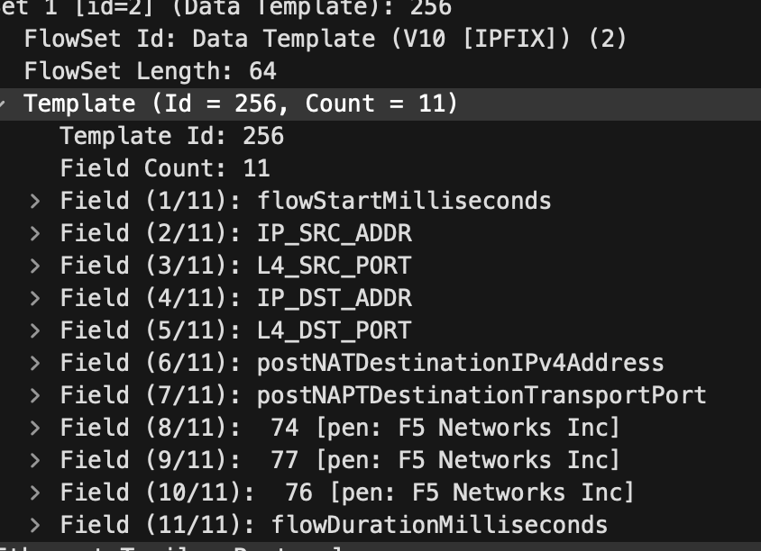This screenshot has height=551, width=761.
Task: Select the Template Id: 256 row
Action: 171,136
